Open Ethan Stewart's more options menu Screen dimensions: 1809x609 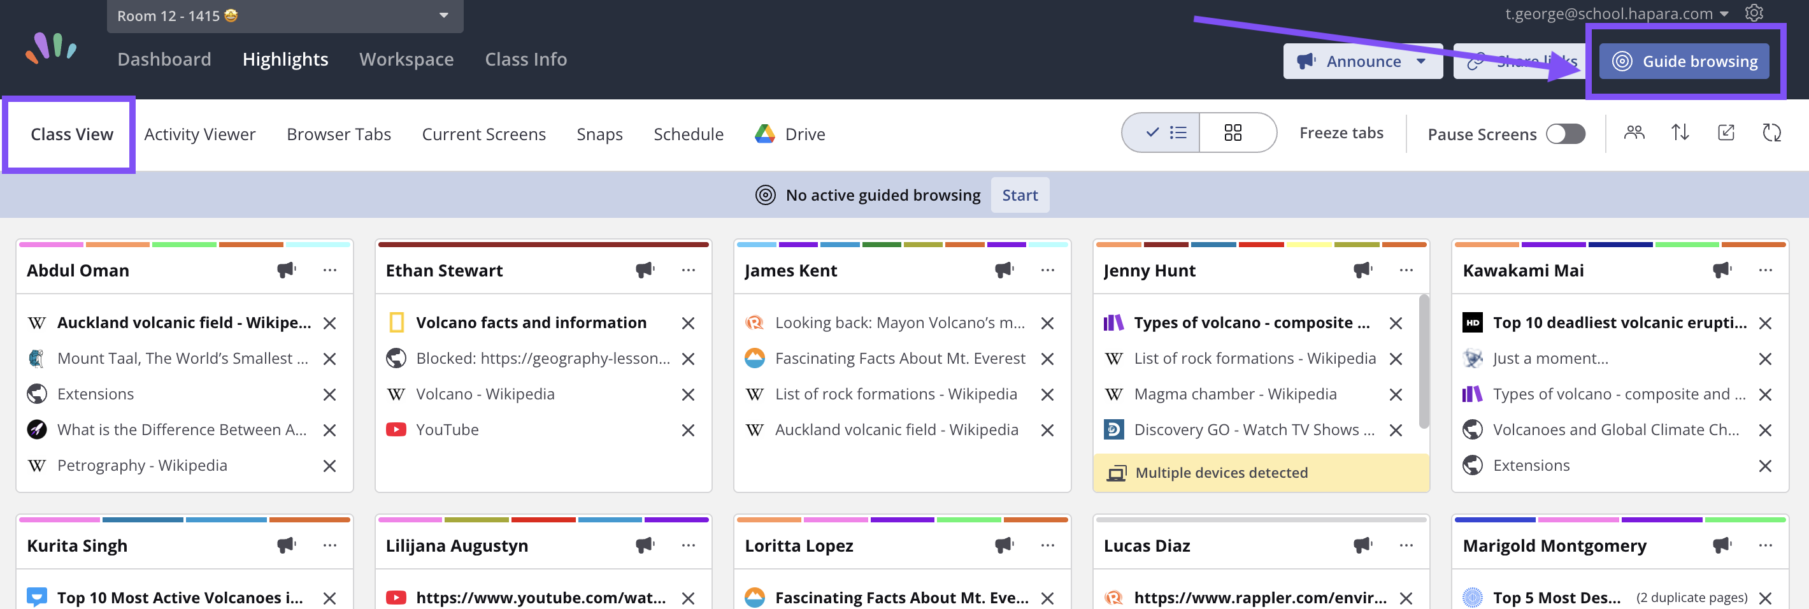[x=688, y=269]
